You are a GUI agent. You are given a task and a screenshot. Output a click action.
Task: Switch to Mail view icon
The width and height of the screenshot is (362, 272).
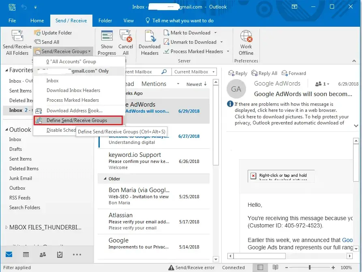click(9, 255)
